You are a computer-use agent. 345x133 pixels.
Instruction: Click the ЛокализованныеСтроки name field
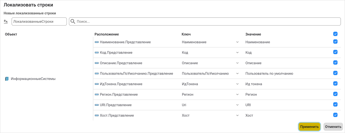tap(39, 22)
